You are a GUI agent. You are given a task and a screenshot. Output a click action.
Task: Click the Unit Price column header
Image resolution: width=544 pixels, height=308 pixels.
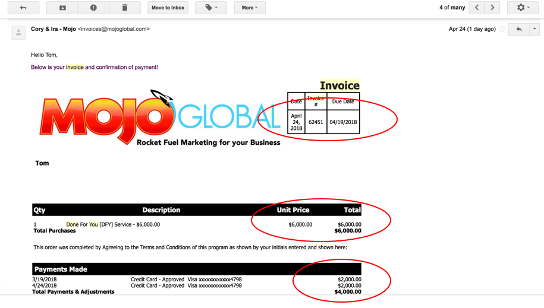[293, 210]
